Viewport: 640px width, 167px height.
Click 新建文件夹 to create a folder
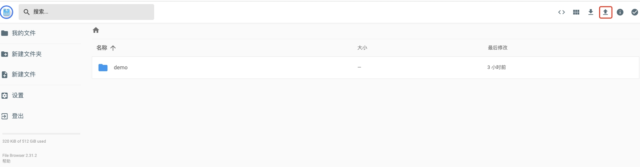click(x=26, y=54)
